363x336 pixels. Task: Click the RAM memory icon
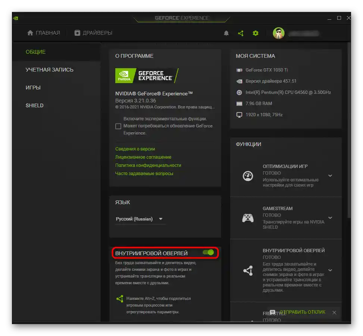239,104
